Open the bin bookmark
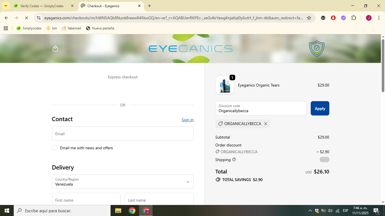Image resolution: width=385 pixels, height=216 pixels. (x=52, y=28)
